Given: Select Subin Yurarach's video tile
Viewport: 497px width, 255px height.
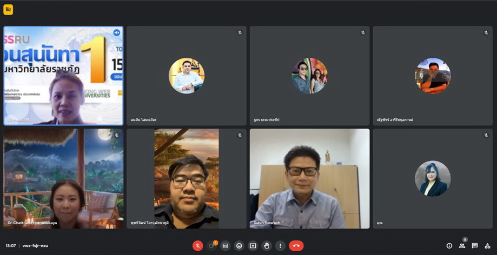Looking at the screenshot, I should pos(309,178).
